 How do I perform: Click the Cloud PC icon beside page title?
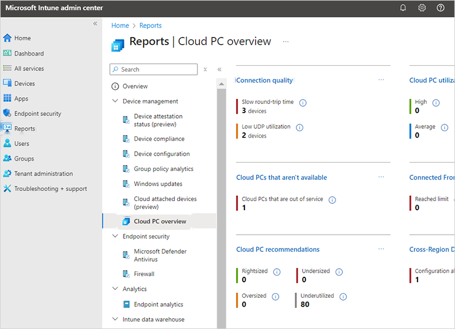tap(118, 45)
